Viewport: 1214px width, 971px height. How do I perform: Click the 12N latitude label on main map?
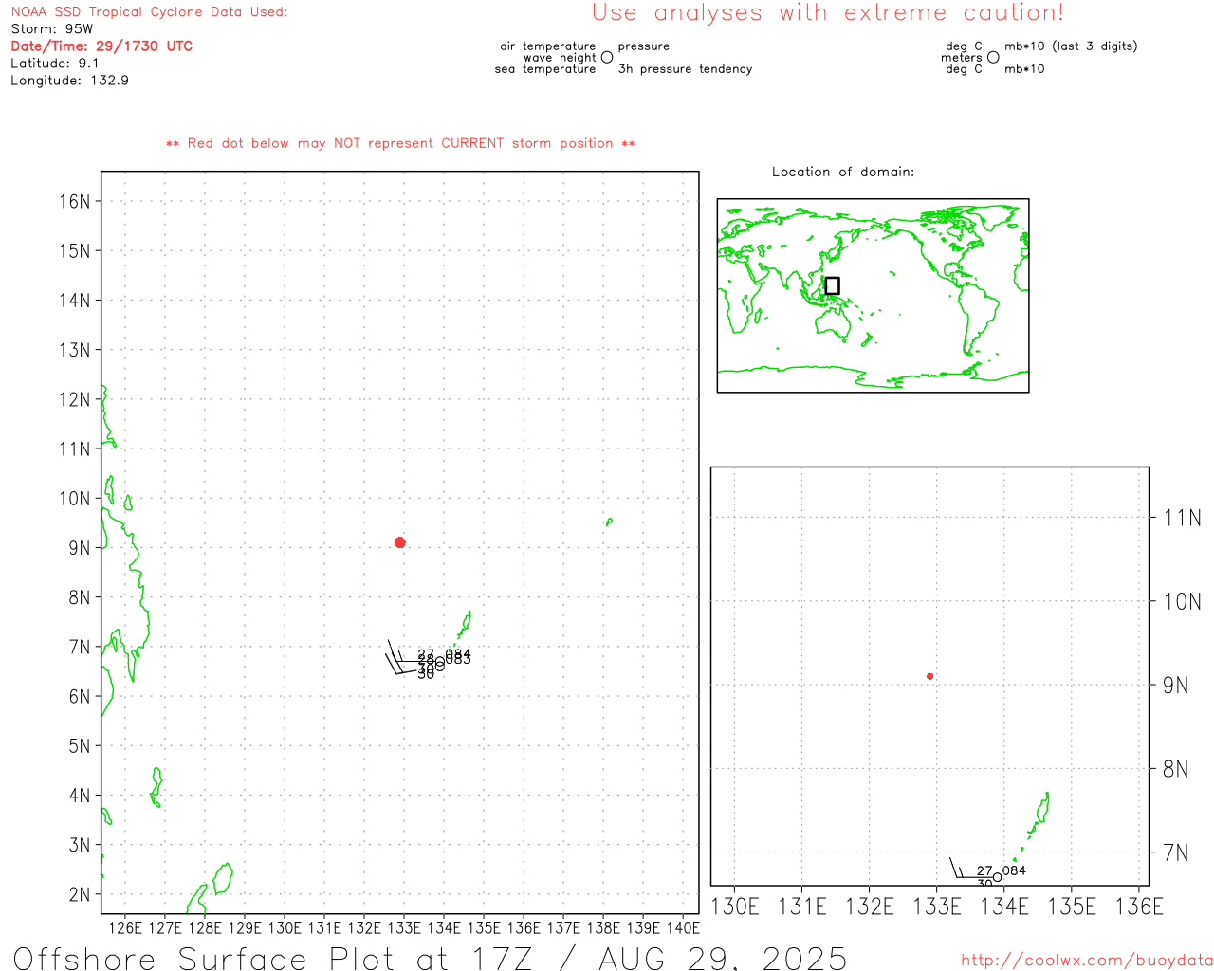pyautogui.click(x=75, y=399)
